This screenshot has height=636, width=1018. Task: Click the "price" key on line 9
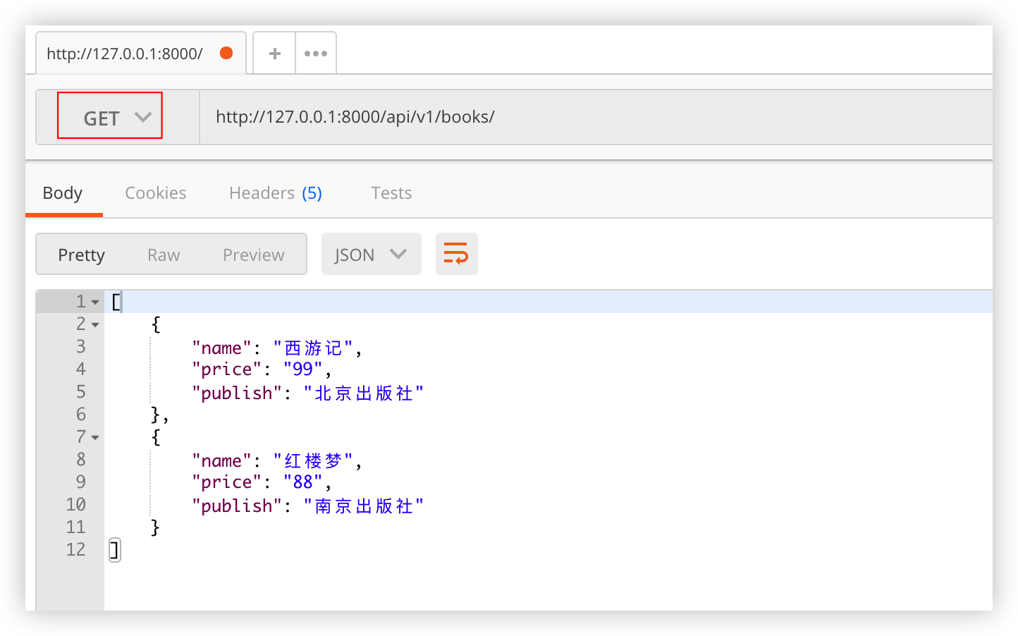(226, 482)
